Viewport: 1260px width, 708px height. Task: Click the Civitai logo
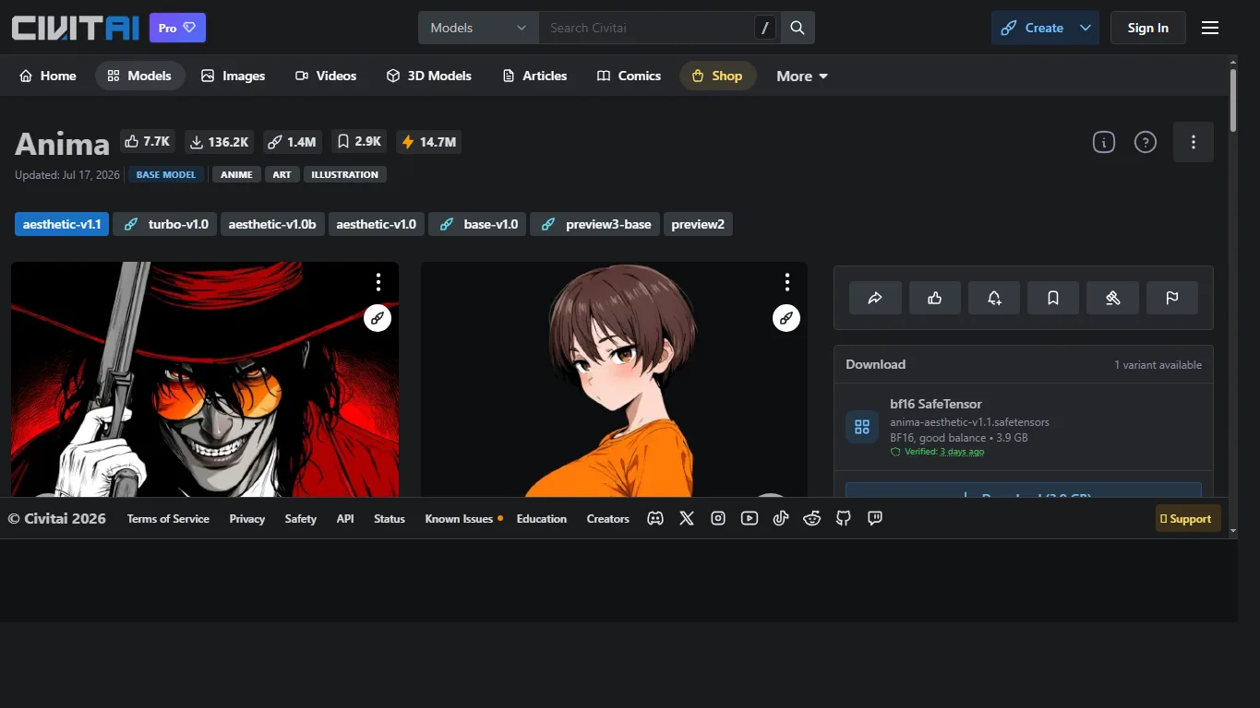(76, 28)
